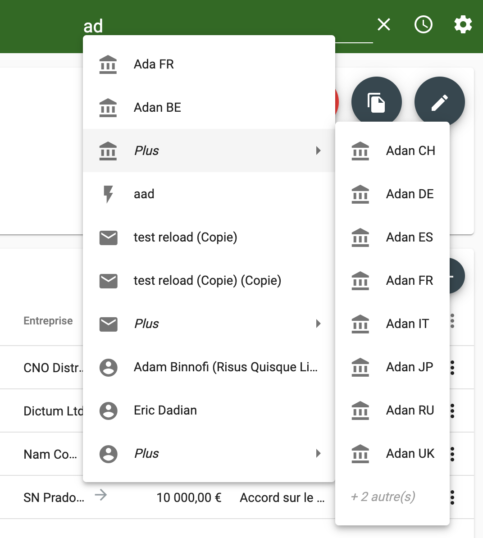The image size is (483, 538).
Task: Click the lightning bolt icon beside aad
Action: tap(108, 194)
